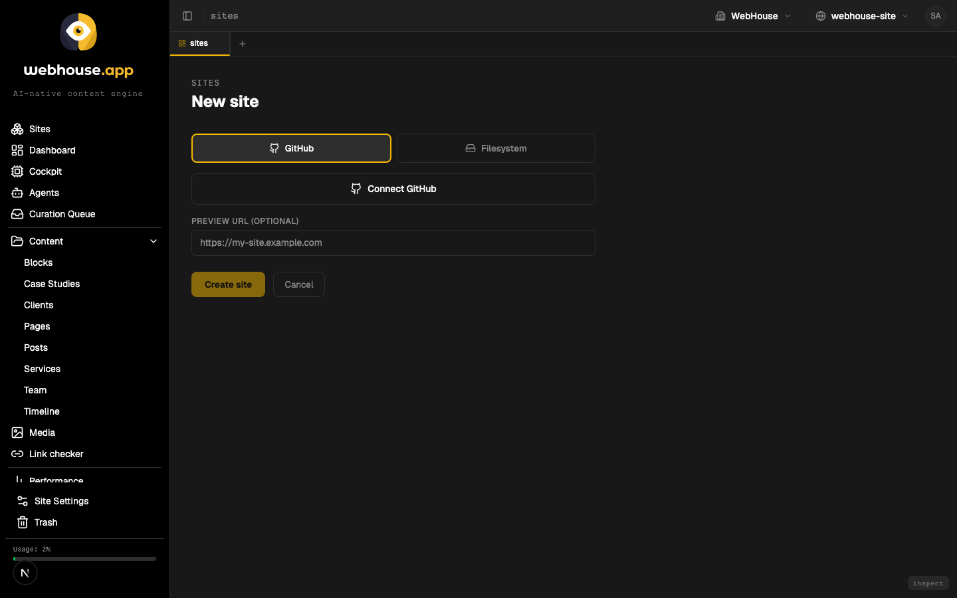
Task: Open the Media image icon
Action: pyautogui.click(x=17, y=433)
